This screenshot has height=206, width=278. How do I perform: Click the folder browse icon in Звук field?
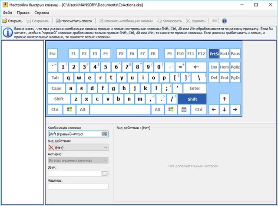pyautogui.click(x=104, y=173)
